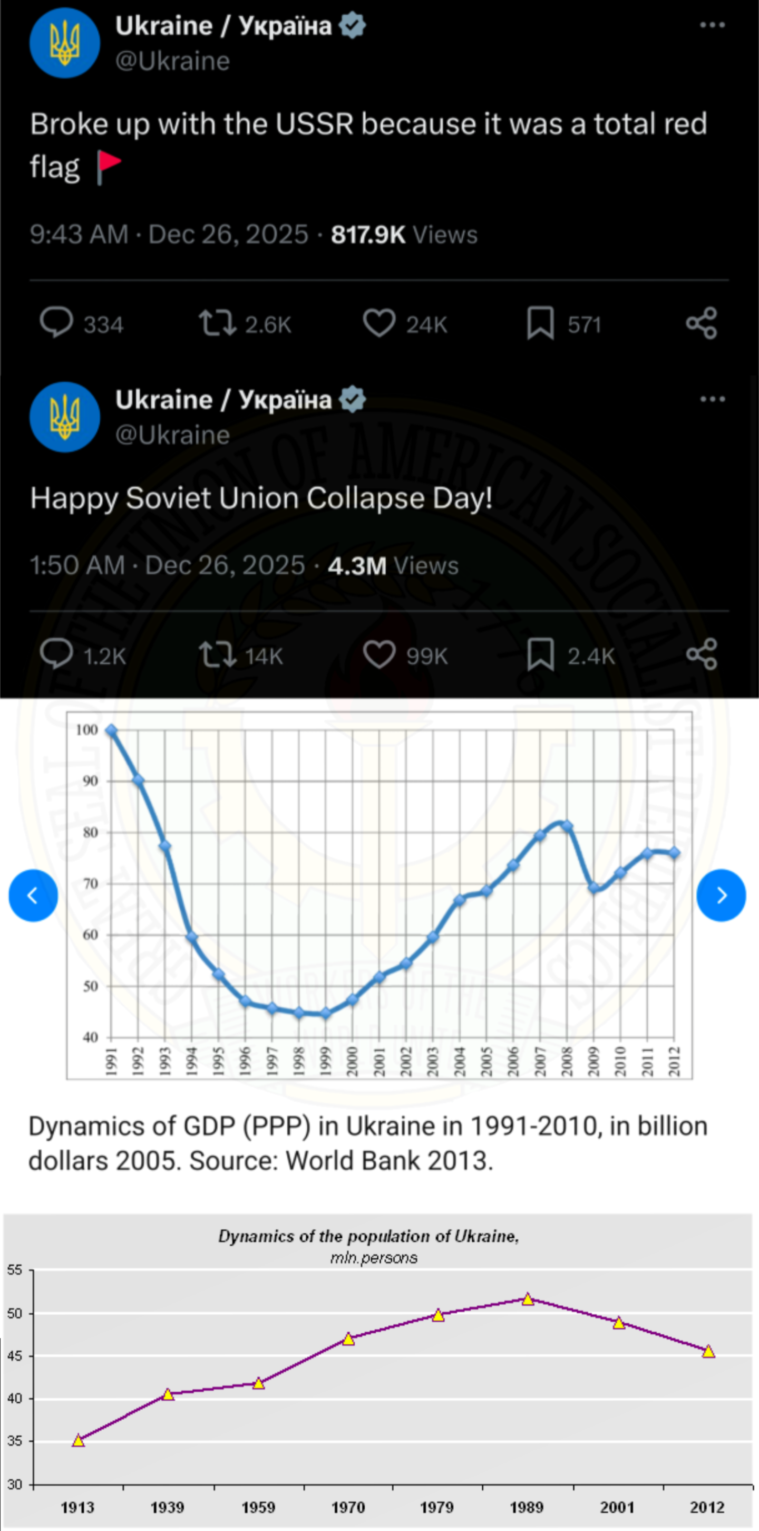
Task: Bookmark the red flag tweet
Action: pos(540,323)
